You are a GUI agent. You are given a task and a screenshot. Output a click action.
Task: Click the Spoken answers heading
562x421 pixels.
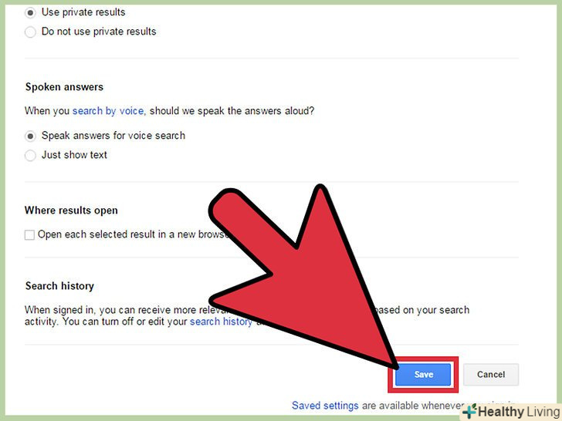[x=65, y=87]
